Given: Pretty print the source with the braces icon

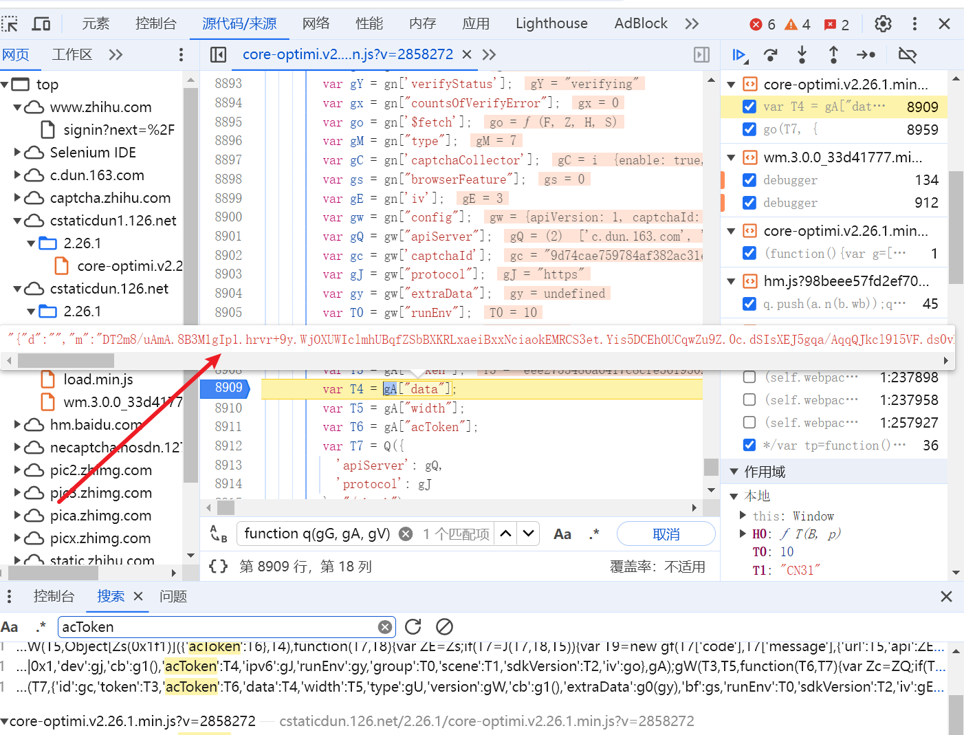Looking at the screenshot, I should point(218,567).
